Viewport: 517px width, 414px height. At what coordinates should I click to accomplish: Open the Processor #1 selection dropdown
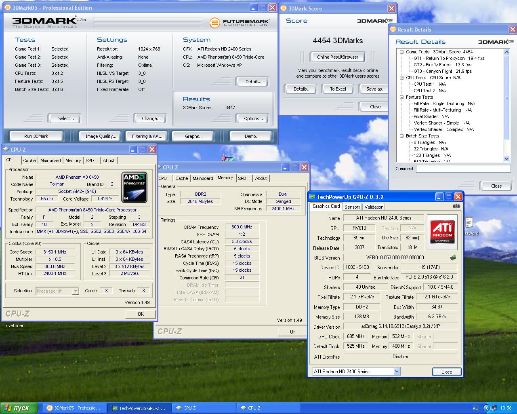tap(75, 291)
